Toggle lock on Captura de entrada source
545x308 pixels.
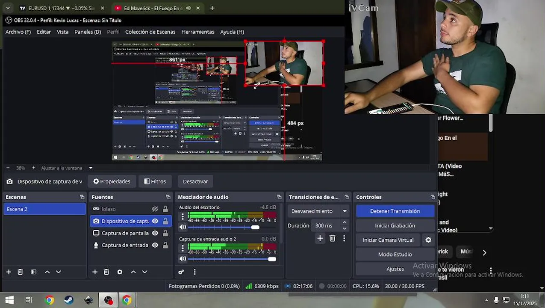click(165, 245)
